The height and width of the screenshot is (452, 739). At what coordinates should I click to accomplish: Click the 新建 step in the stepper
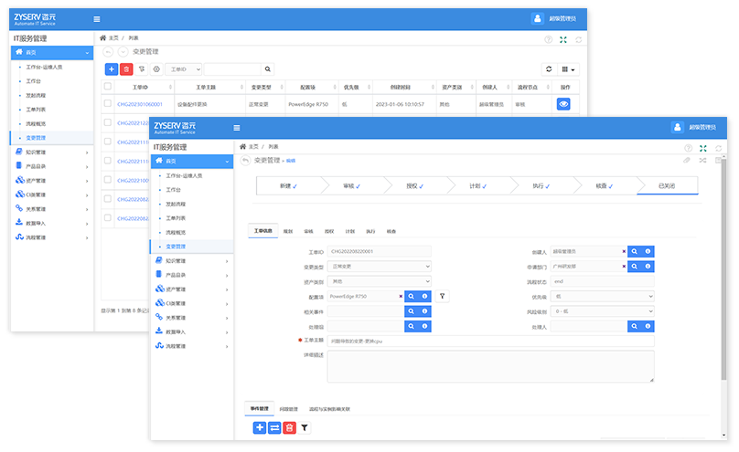(288, 185)
